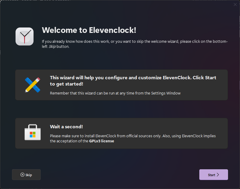Click the settings window reminder text
240x189 pixels.
click(115, 93)
